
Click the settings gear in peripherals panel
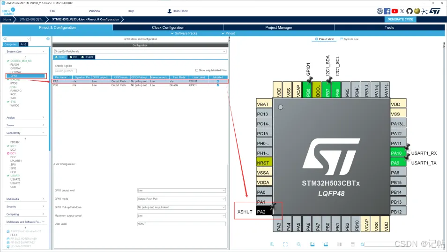point(48,39)
